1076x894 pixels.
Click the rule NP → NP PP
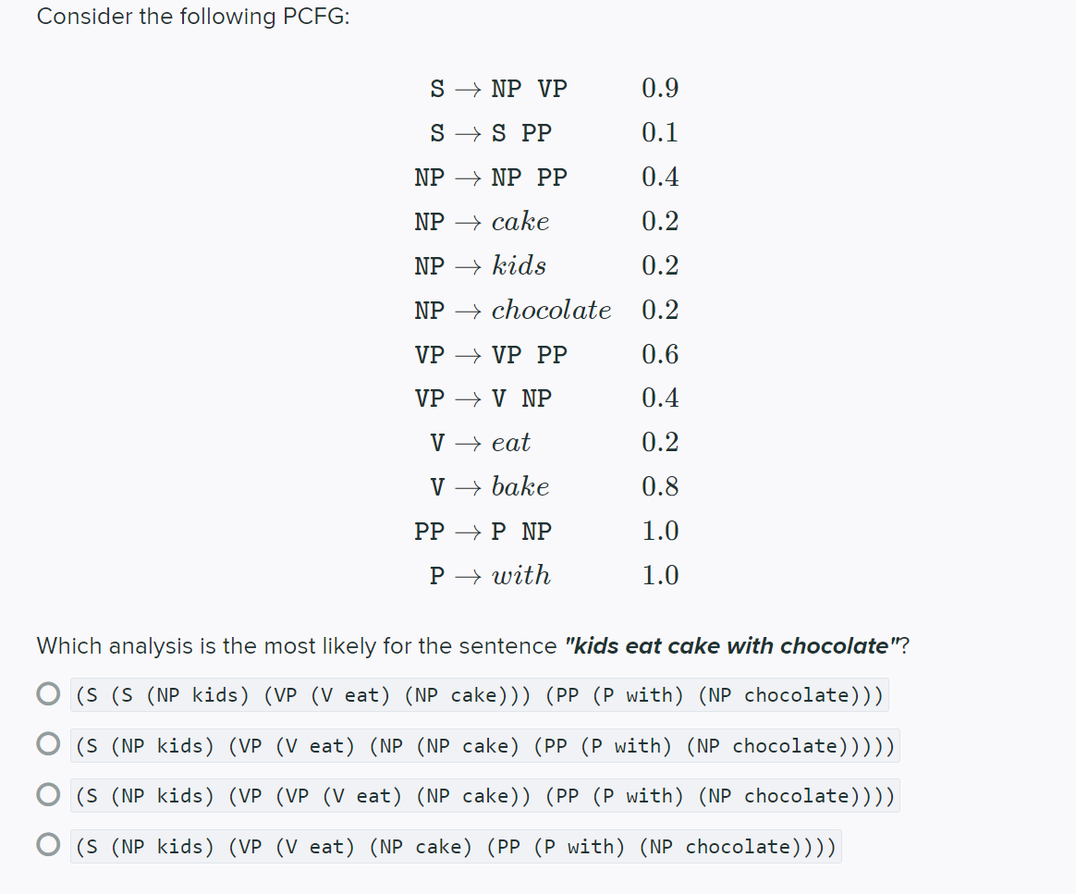[490, 177]
